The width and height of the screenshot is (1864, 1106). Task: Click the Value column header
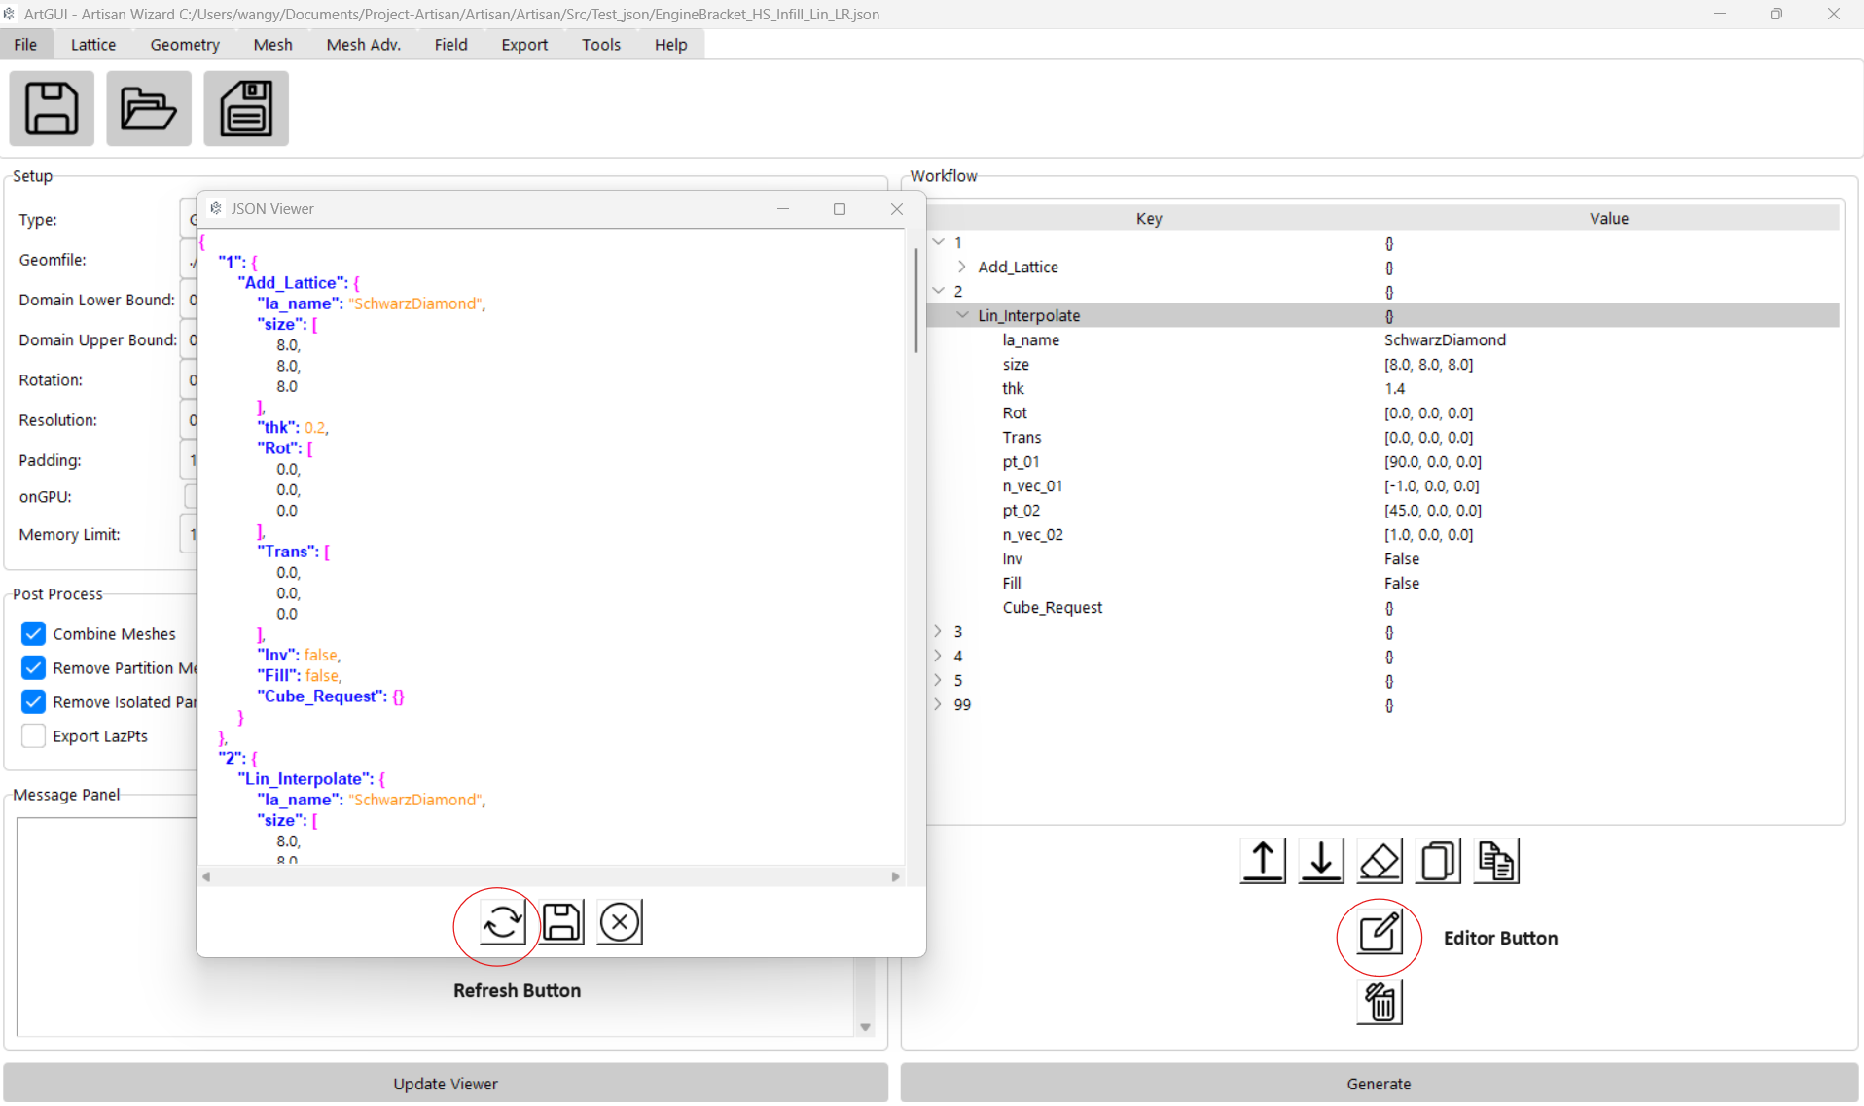point(1608,219)
